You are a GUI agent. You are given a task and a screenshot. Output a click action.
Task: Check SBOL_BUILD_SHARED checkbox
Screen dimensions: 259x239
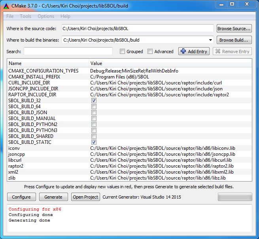[x=94, y=136]
